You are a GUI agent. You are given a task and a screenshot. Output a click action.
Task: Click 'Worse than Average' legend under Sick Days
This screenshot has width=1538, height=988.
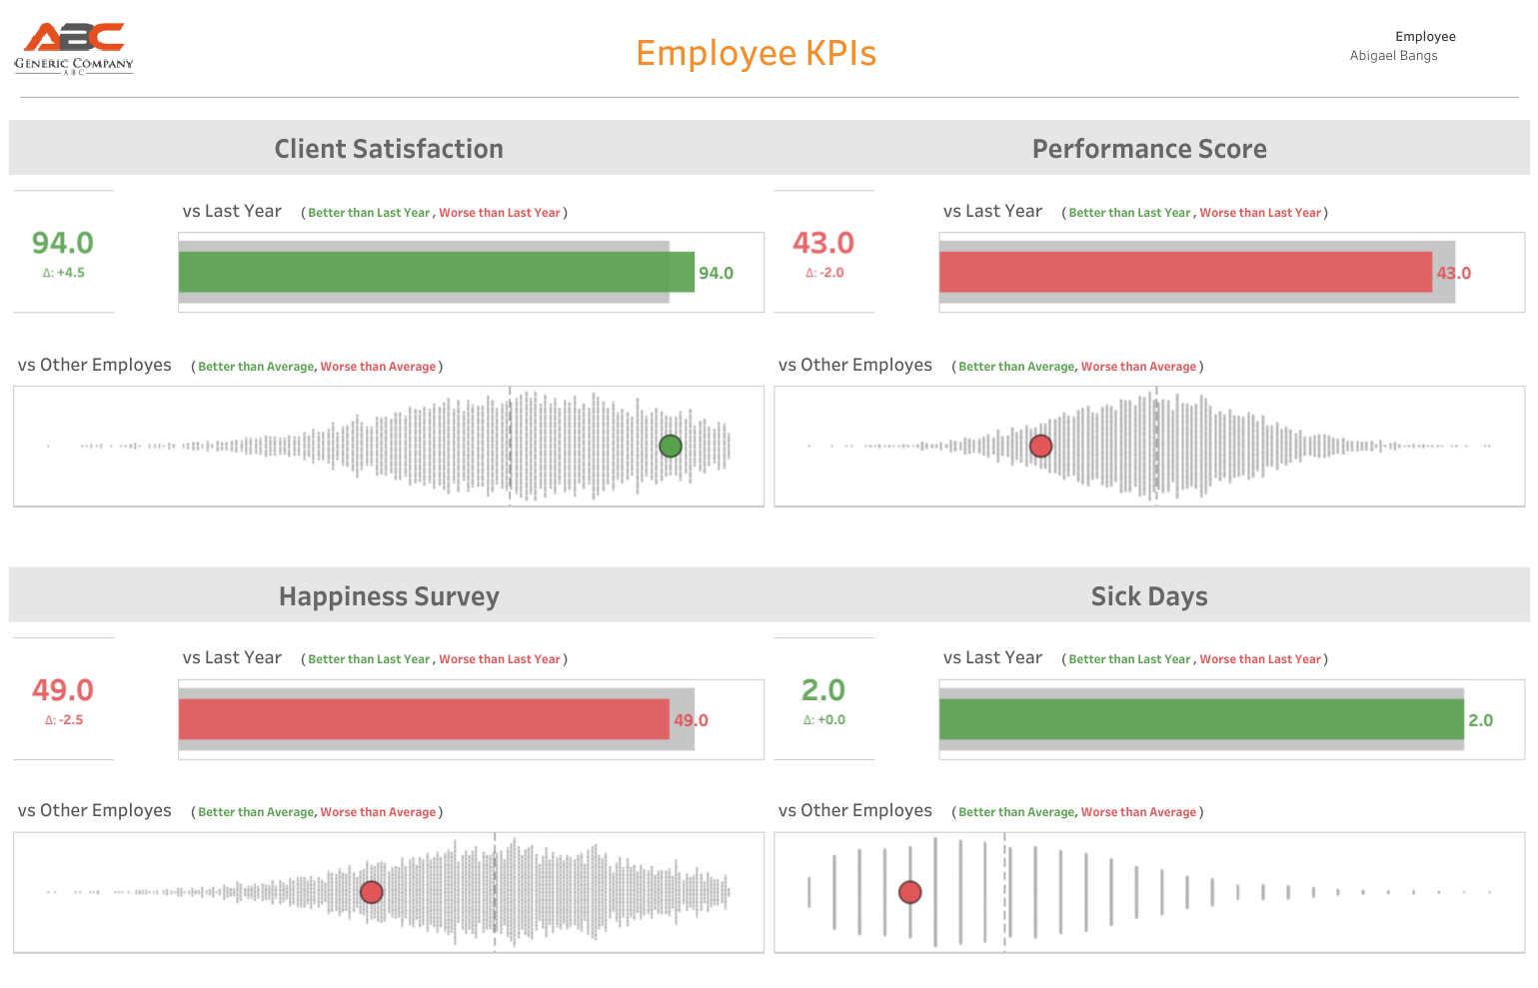[x=1138, y=812]
